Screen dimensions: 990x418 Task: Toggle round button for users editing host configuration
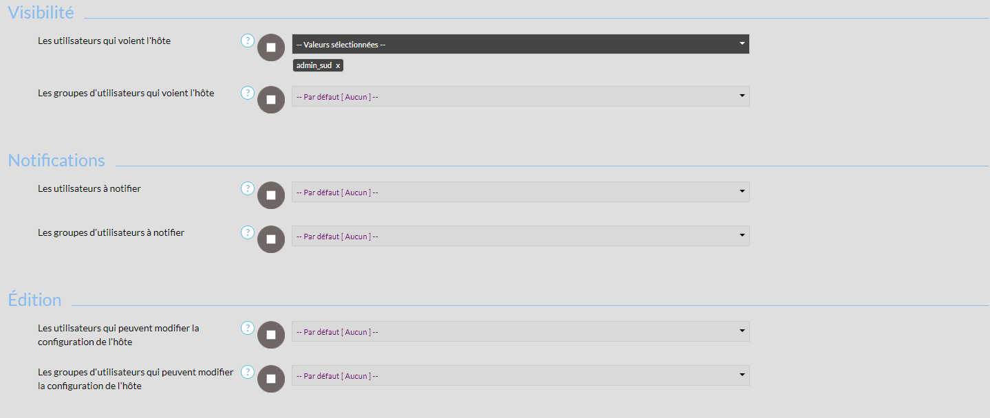(x=271, y=335)
